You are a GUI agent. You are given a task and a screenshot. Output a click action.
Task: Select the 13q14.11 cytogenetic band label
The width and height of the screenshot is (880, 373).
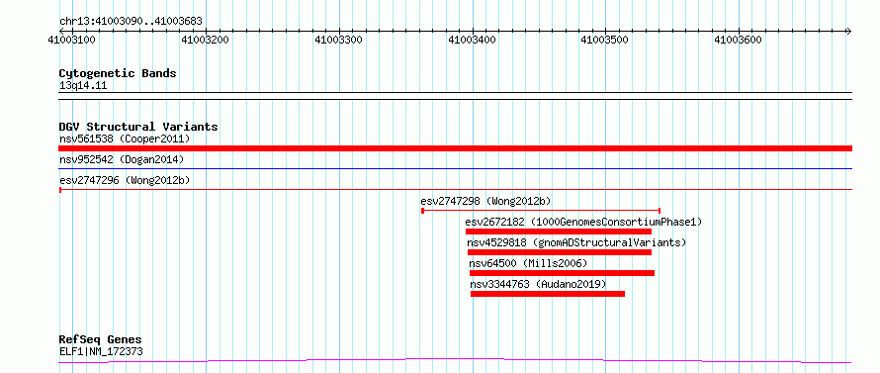pos(82,86)
